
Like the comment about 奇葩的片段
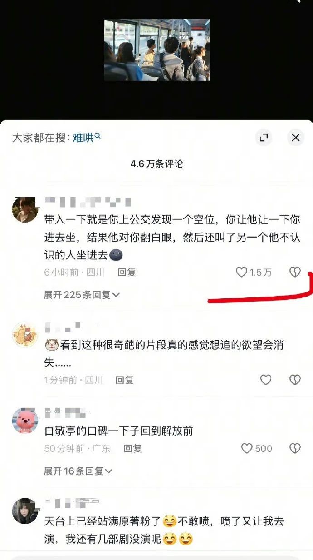click(266, 380)
